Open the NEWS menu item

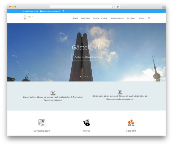[75, 18]
